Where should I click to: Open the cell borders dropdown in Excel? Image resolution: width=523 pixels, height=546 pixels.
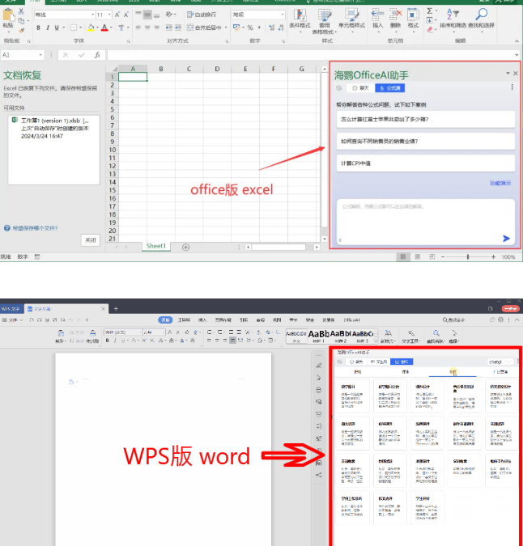point(80,28)
